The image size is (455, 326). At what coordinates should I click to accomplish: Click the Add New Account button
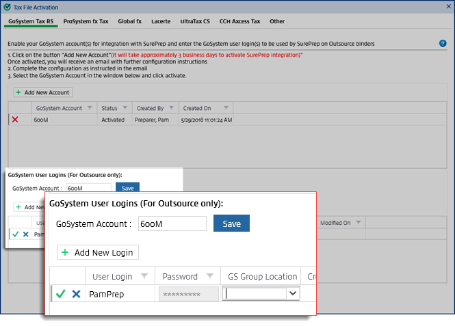tap(42, 92)
